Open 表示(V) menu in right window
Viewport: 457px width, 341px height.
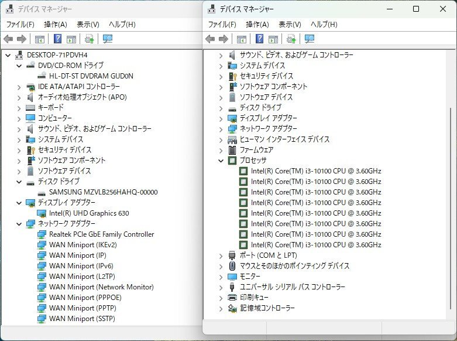290,24
